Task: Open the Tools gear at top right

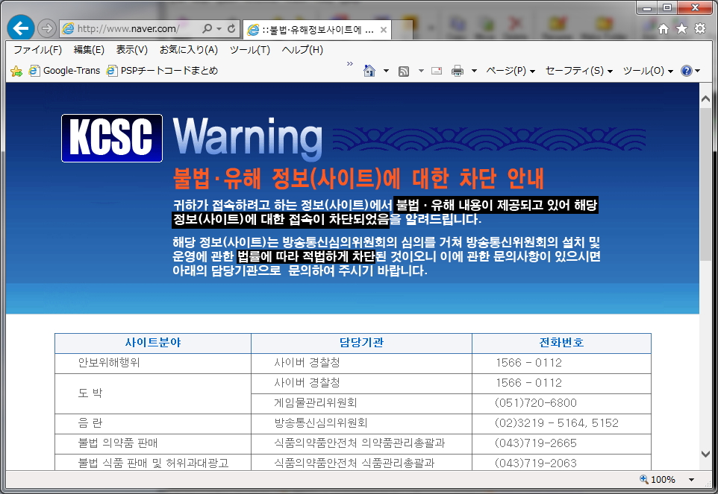Action: point(699,29)
